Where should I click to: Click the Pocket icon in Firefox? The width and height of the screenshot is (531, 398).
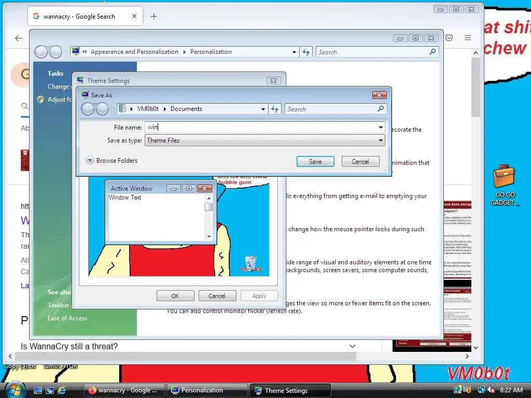(449, 37)
